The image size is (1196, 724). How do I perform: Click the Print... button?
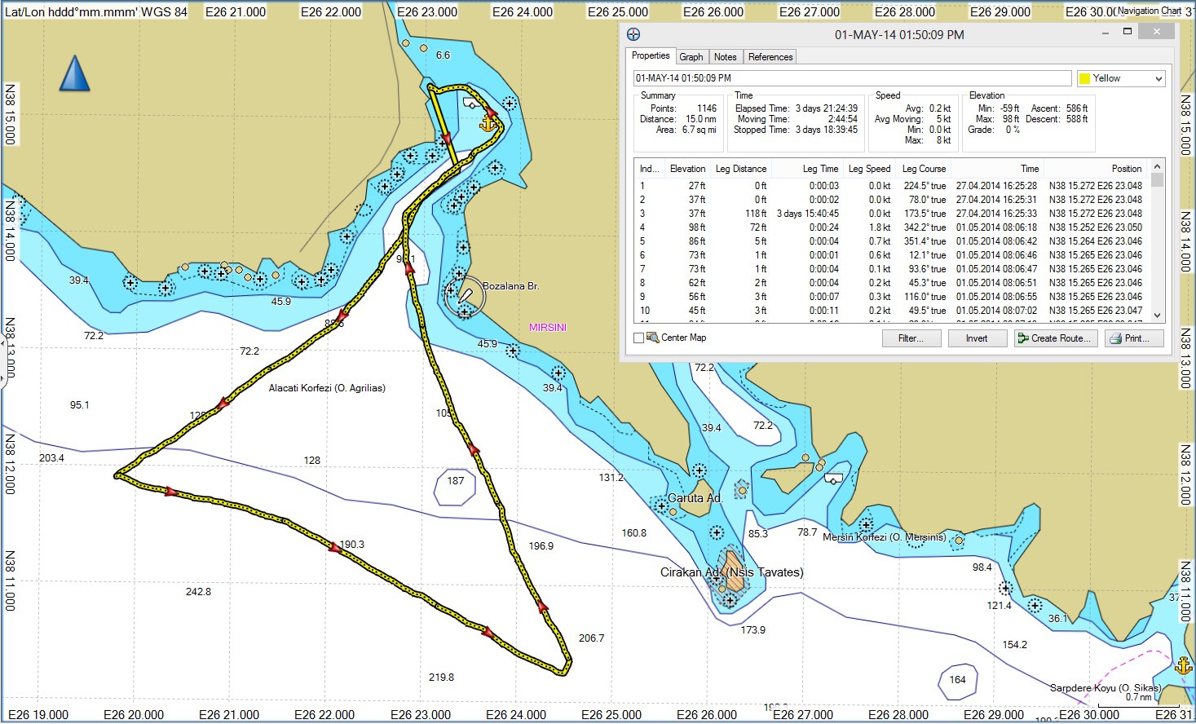coord(1134,338)
